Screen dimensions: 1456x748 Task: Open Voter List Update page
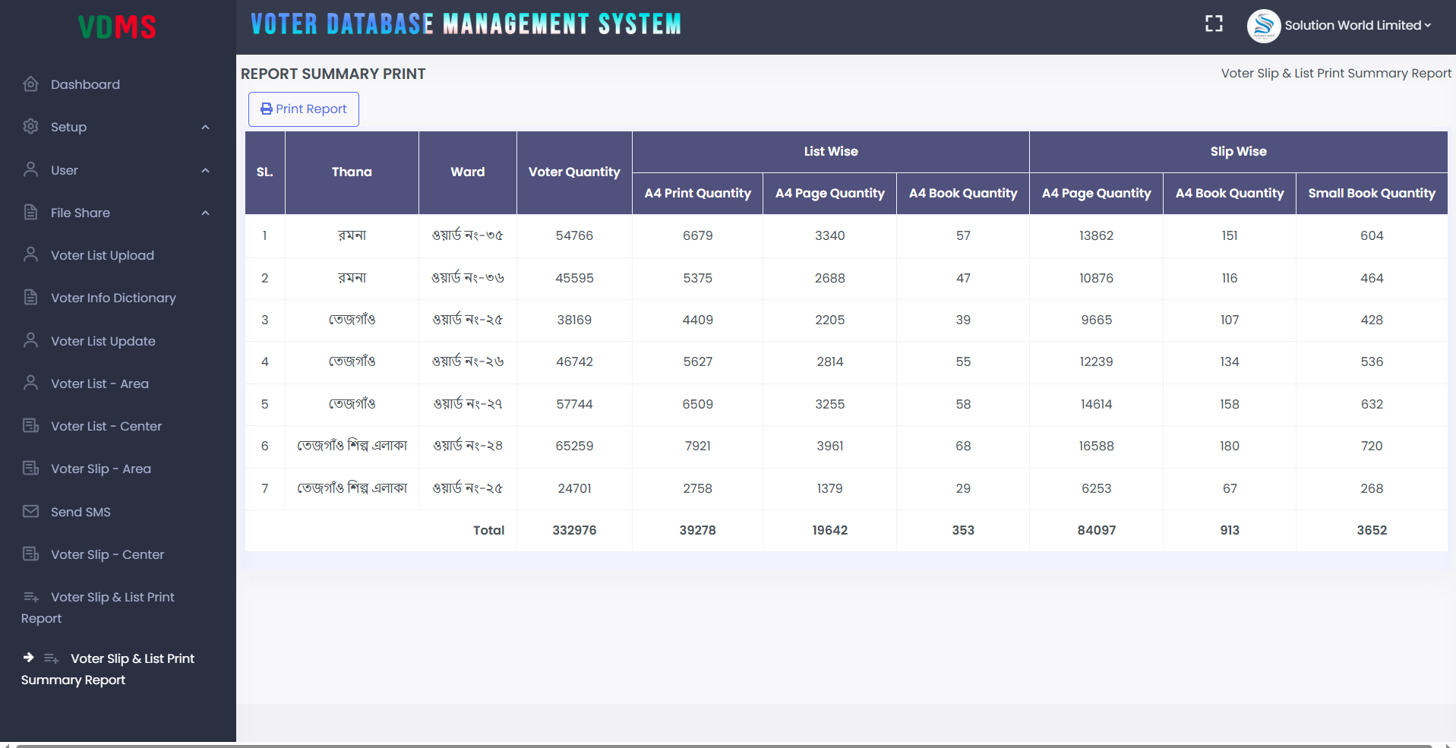click(103, 341)
